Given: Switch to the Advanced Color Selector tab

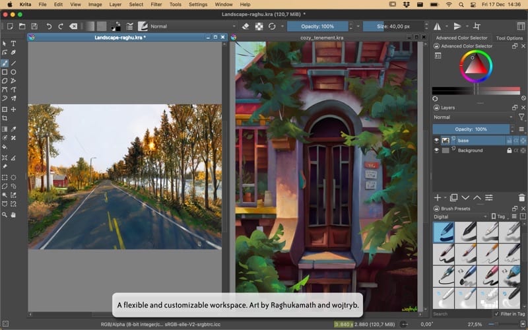Looking at the screenshot, I should click(461, 38).
